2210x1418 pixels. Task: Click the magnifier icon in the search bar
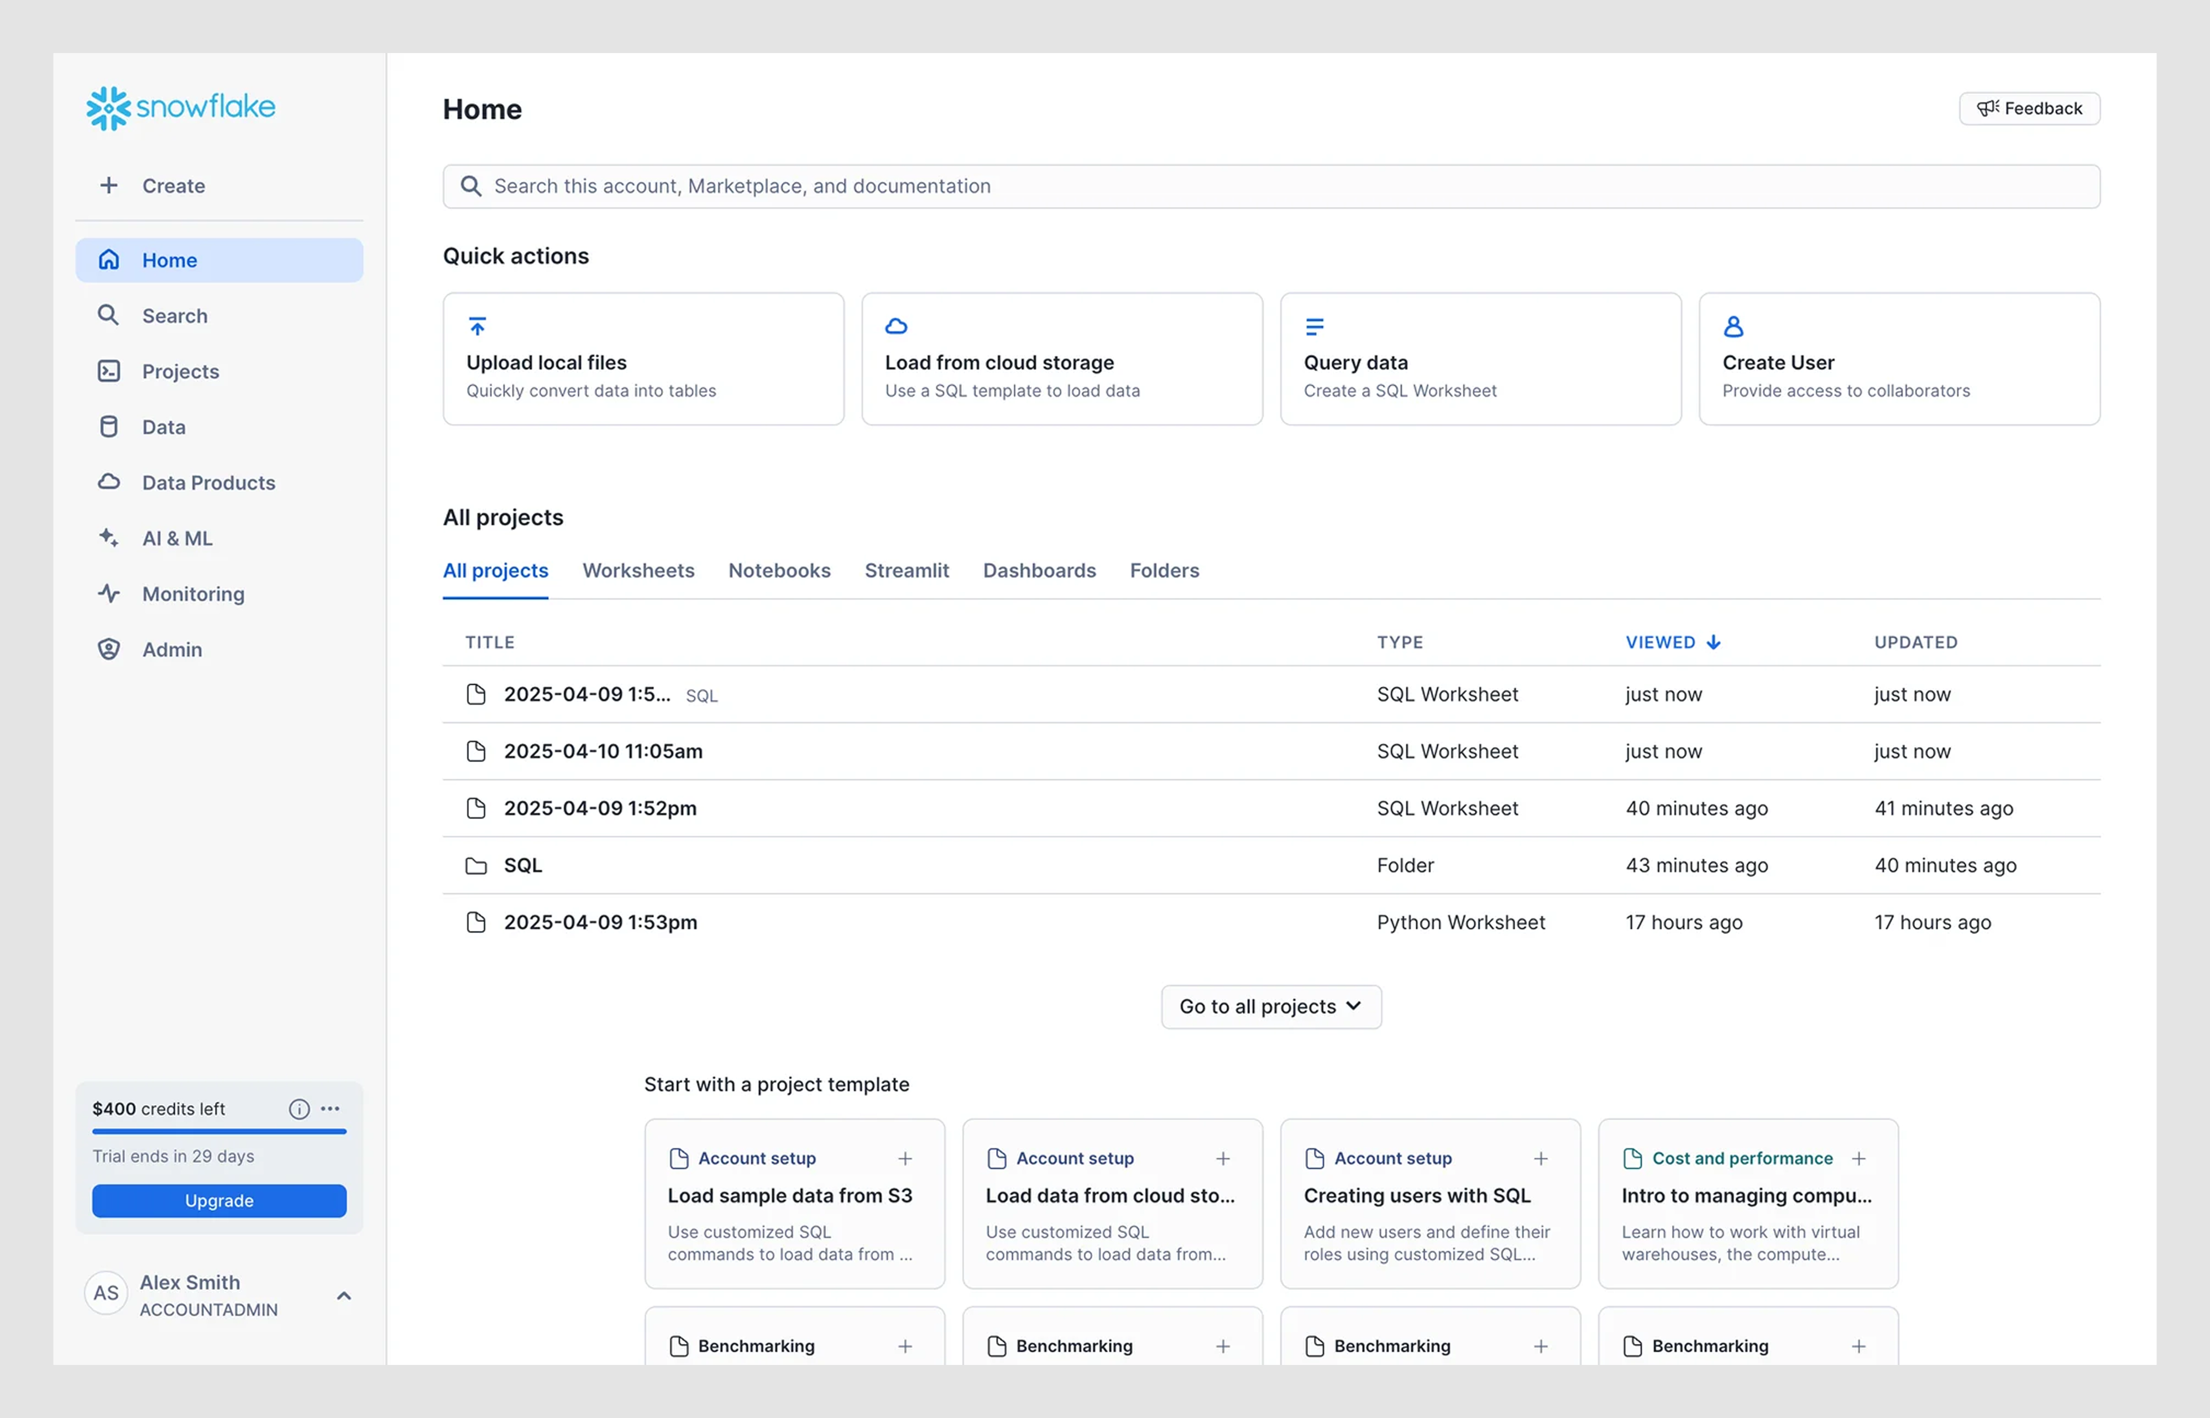472,186
